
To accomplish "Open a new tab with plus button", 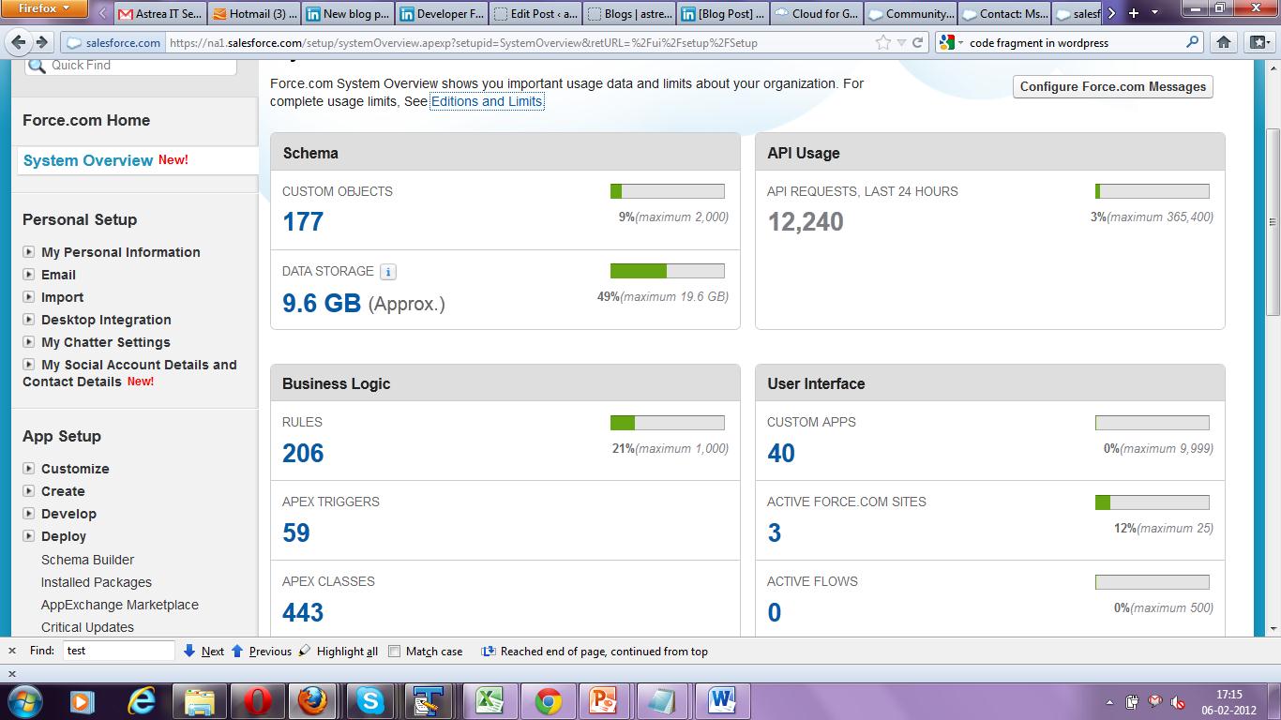I will tap(1133, 13).
